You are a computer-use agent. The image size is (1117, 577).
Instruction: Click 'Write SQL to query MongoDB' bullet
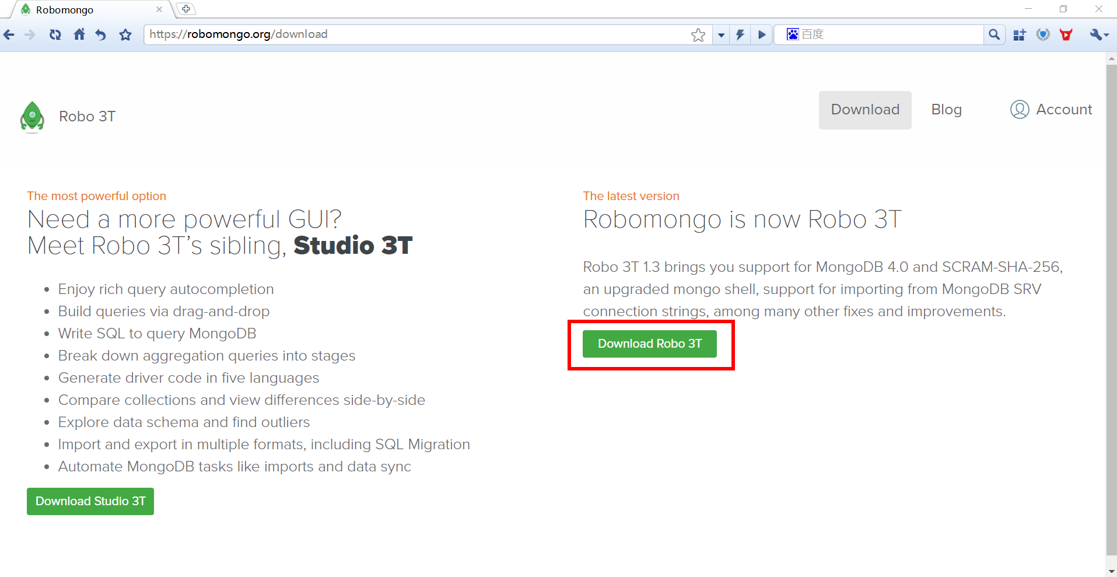[157, 334]
